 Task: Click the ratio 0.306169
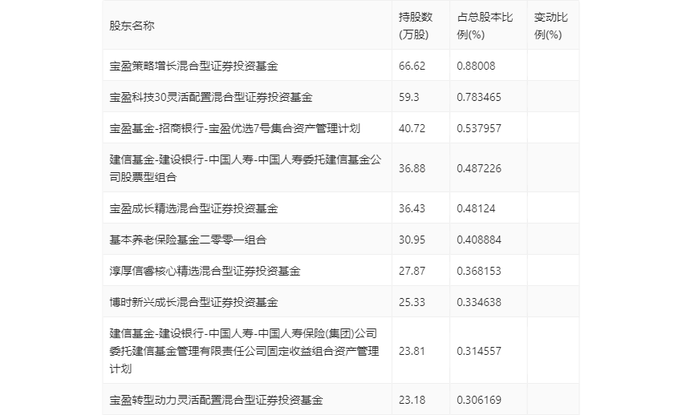pos(479,400)
